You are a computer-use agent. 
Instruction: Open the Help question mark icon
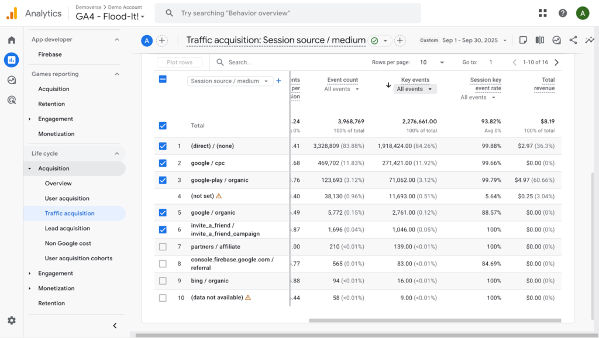pos(562,13)
